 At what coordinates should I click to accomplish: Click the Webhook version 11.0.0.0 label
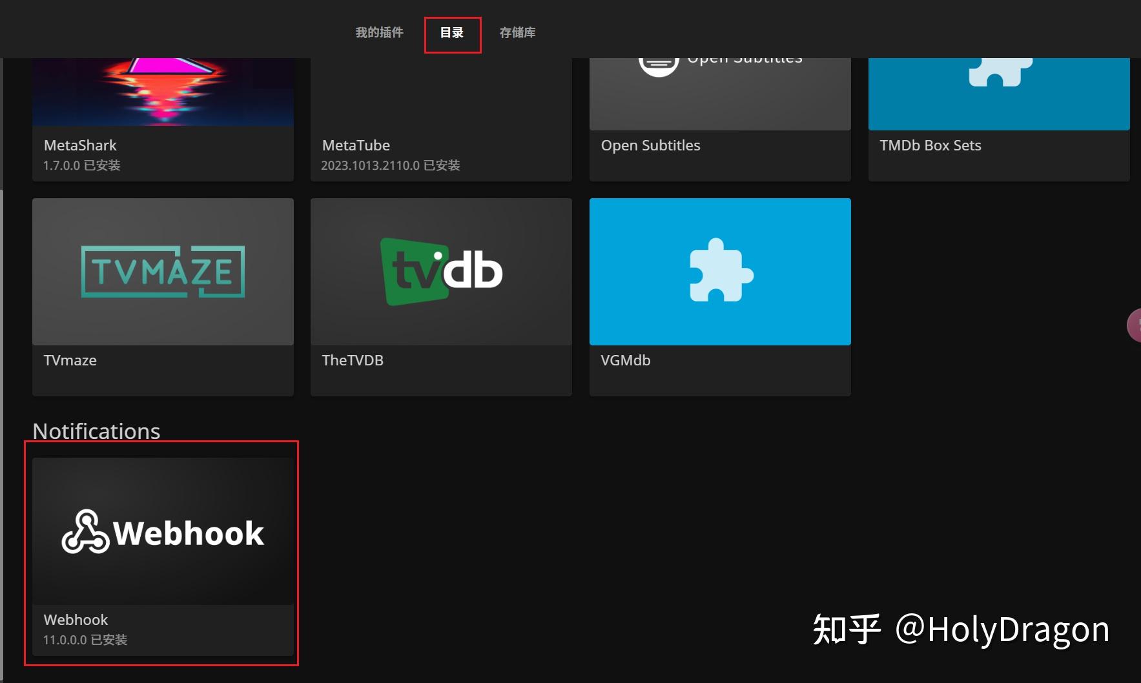coord(85,640)
